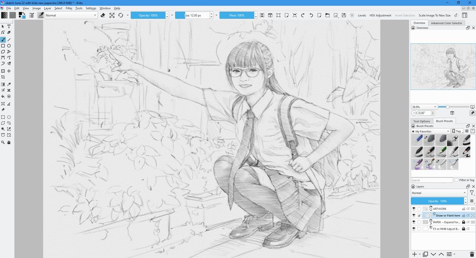Image resolution: width=476 pixels, height=258 pixels.
Task: Select the Freehand Brush tool in toolbox
Action: (3, 40)
